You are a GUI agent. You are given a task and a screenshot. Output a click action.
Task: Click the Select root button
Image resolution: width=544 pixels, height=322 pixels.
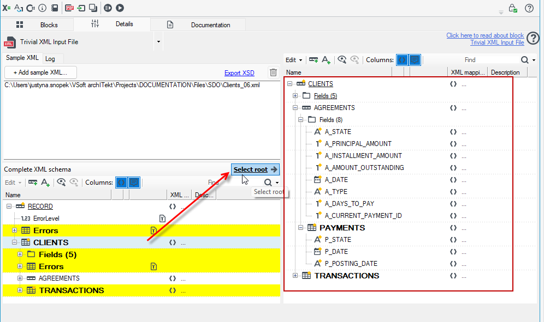click(x=255, y=169)
